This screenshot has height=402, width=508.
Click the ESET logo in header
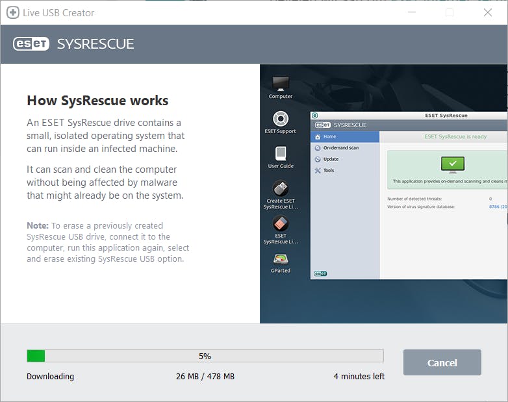pos(31,44)
